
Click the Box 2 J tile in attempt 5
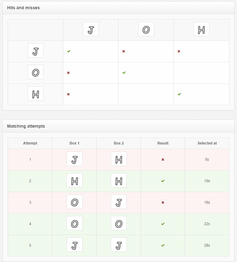[x=119, y=245]
